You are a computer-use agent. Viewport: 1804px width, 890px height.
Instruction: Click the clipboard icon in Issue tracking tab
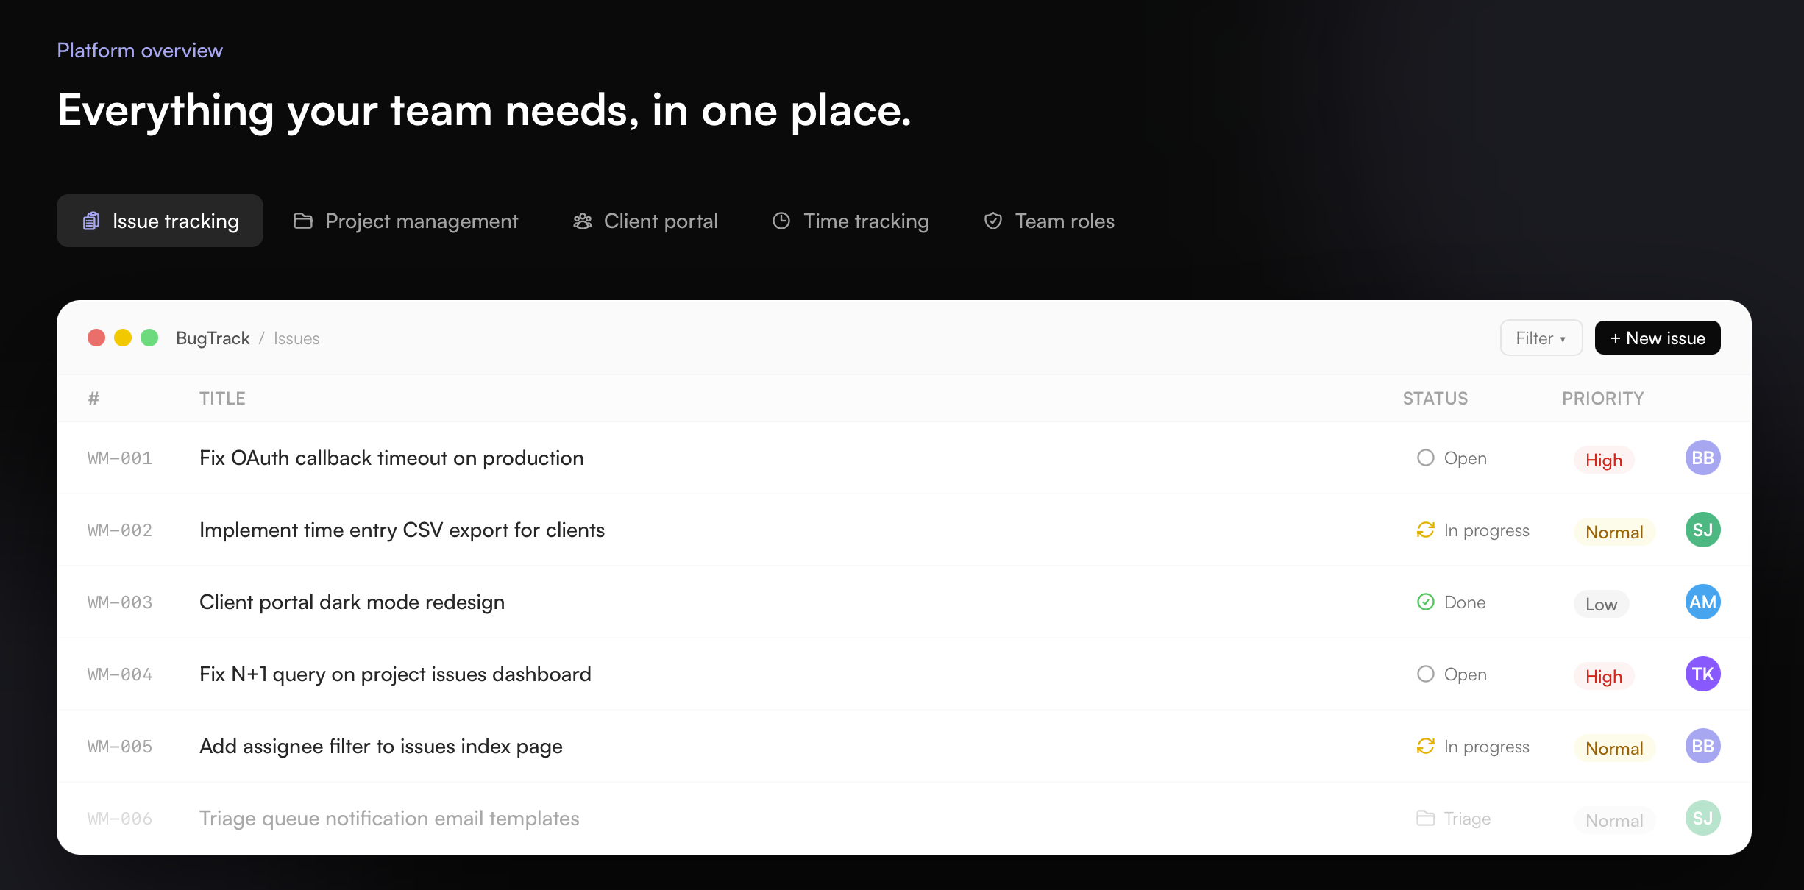pos(91,221)
